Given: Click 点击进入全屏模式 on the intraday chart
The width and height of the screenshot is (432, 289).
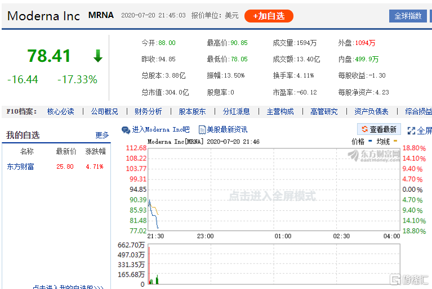Looking at the screenshot, I should coord(272,196).
